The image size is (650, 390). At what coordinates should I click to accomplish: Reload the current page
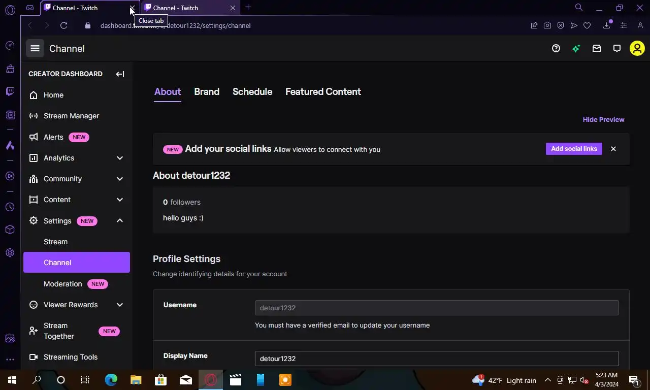[63, 25]
